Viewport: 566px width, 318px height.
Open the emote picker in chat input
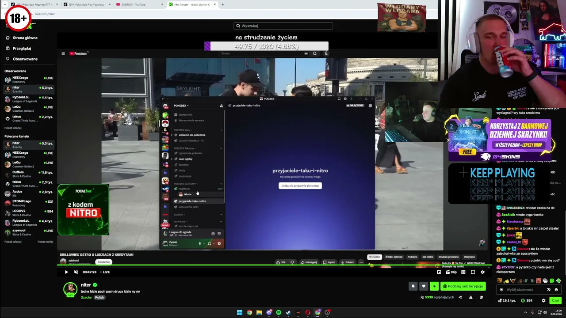click(x=556, y=290)
